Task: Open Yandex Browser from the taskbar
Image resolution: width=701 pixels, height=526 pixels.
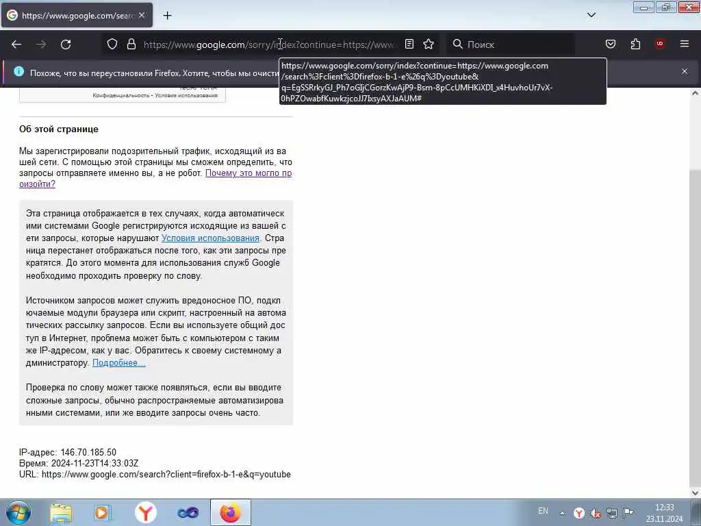Action: tap(145, 512)
